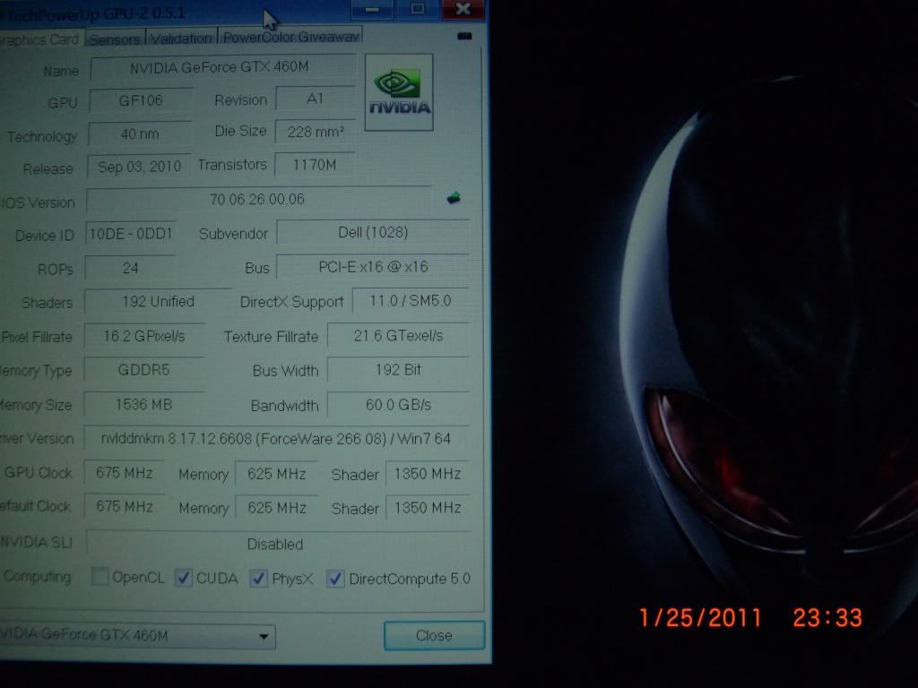Click the Transistors value 1170M

tap(315, 165)
